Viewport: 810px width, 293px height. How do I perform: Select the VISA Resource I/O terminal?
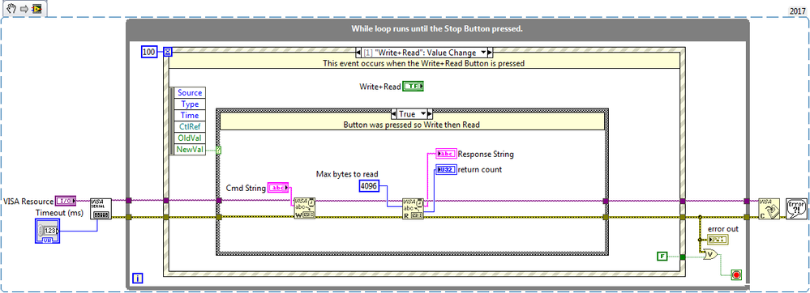click(x=66, y=201)
